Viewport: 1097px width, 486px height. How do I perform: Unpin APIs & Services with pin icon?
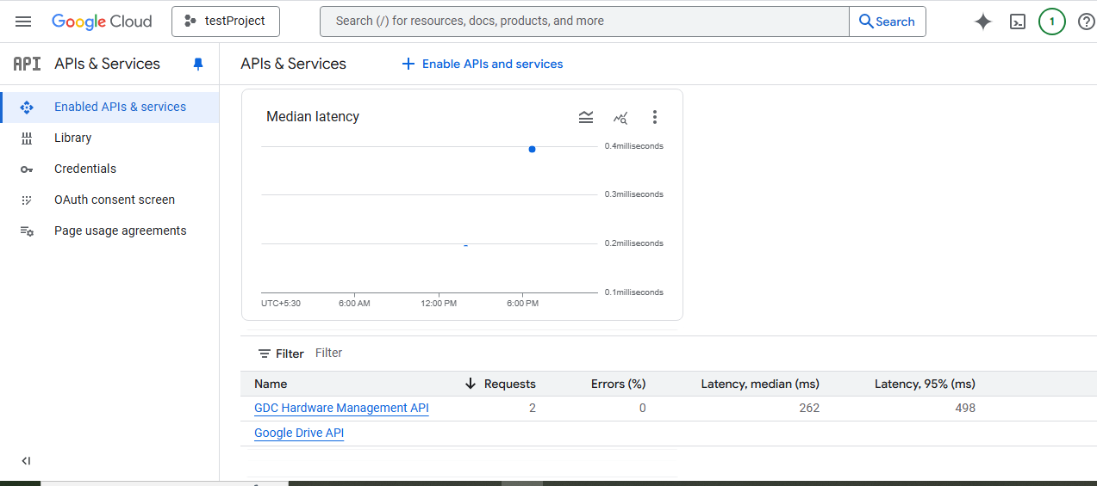[x=198, y=65]
